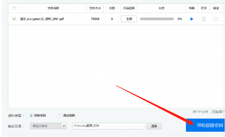This screenshot has height=137, width=225.
Task: Click the 页数 column header
Action: click(x=112, y=8)
